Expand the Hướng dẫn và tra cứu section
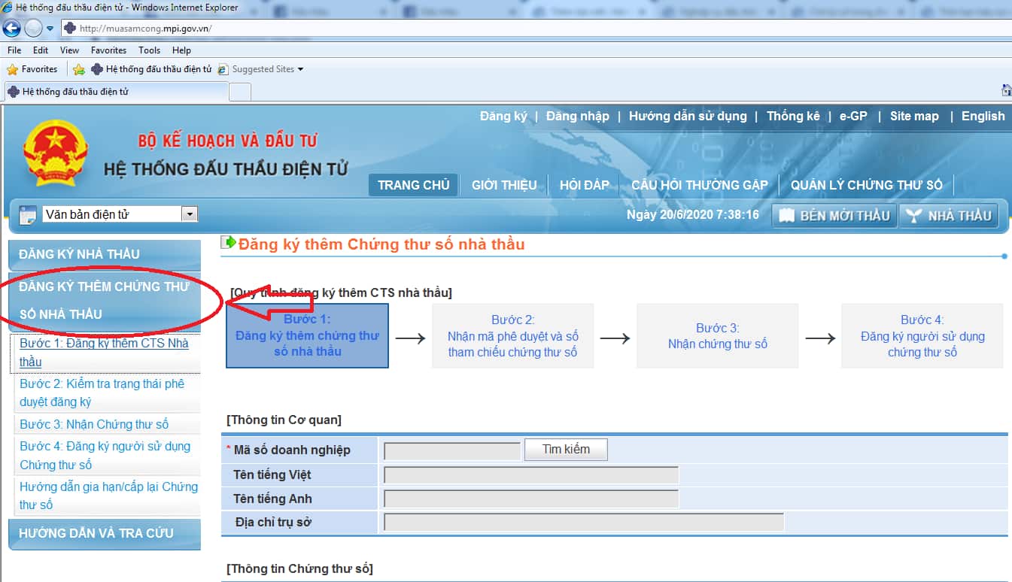This screenshot has height=582, width=1012. (x=104, y=533)
